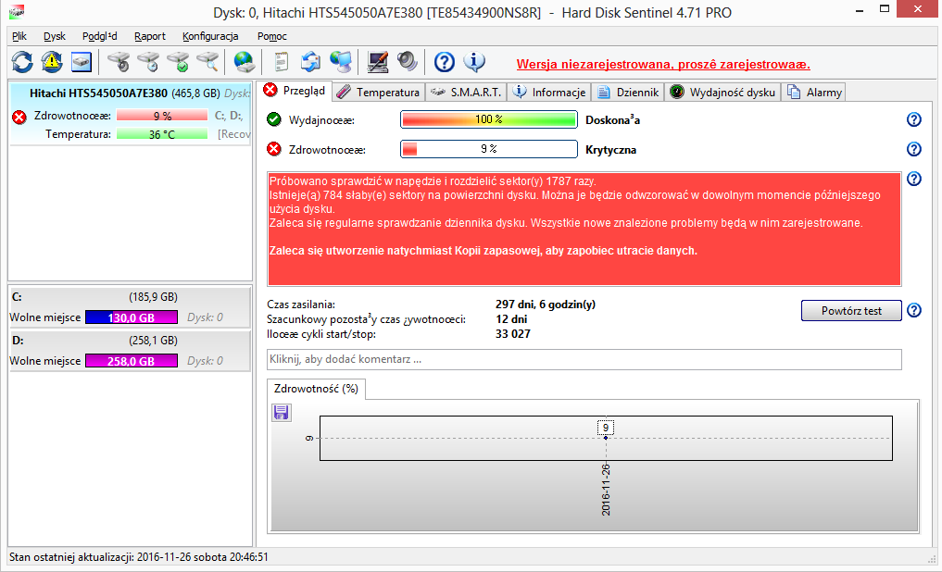Viewport: 942px width, 572px height.
Task: Click the 36 °C temperature bar in left panel
Action: coord(162,134)
